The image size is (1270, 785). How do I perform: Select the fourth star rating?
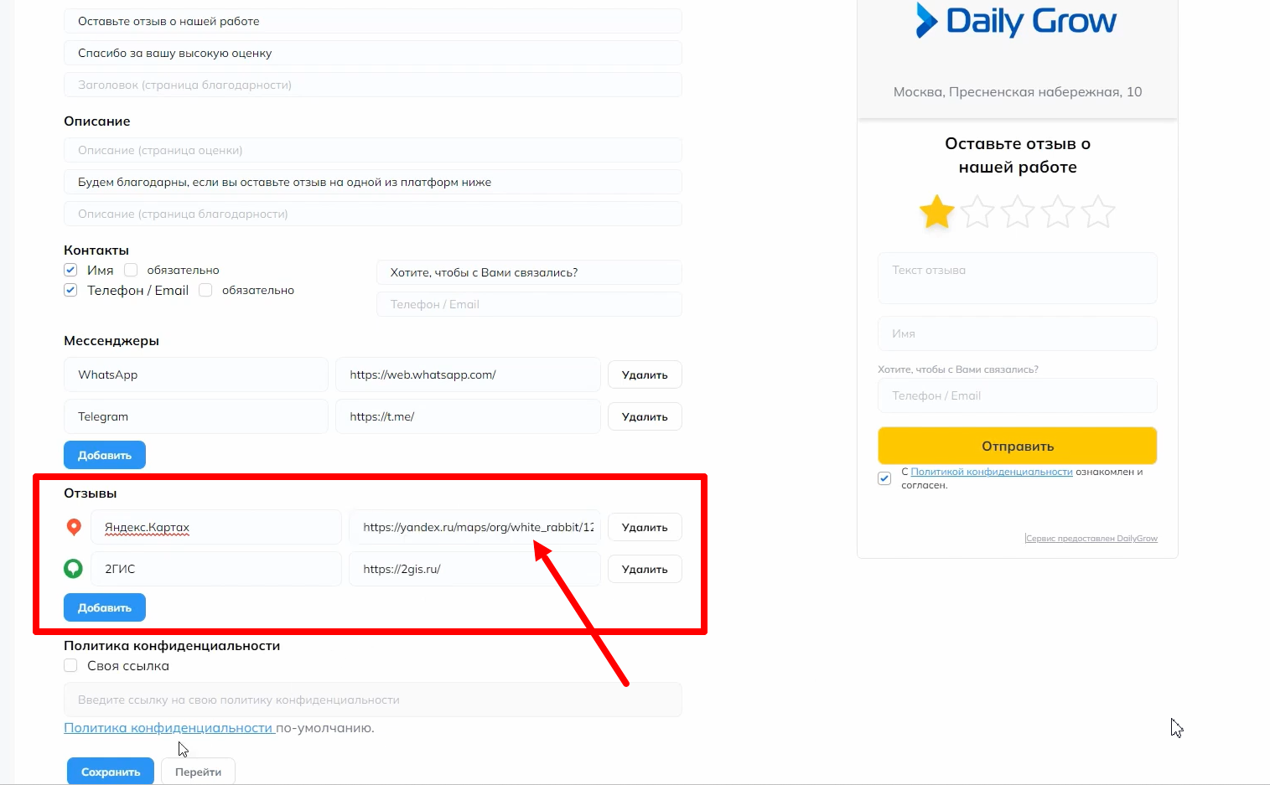pos(1058,212)
